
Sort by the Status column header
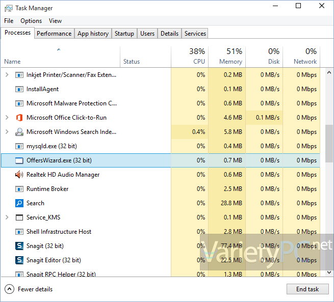coord(145,57)
